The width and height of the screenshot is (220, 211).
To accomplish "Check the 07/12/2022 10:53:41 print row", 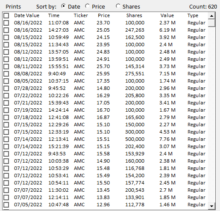I will pos(6,175).
